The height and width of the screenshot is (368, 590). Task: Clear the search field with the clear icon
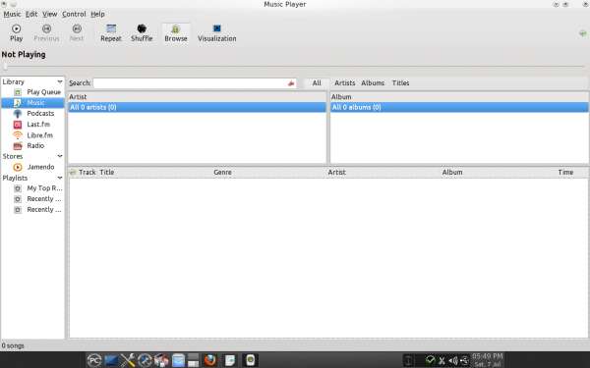pos(291,83)
